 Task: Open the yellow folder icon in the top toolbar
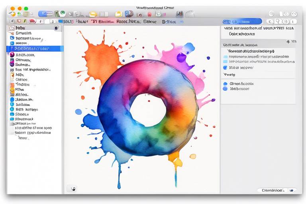[x=118, y=14]
